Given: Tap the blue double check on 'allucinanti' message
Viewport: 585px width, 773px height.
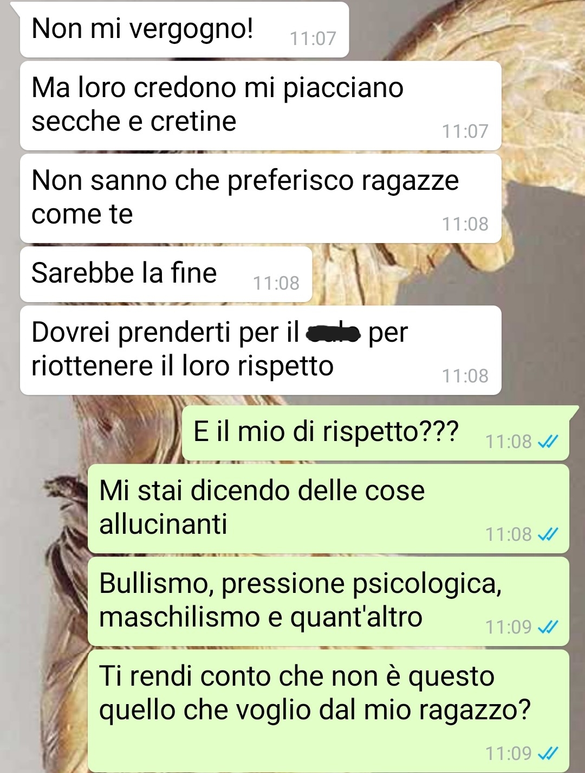Looking at the screenshot, I should tap(547, 535).
